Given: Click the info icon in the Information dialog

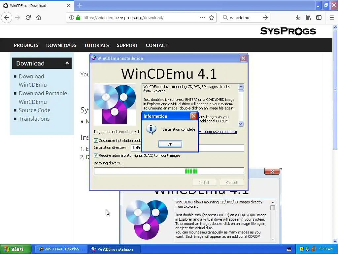Looking at the screenshot, I should pyautogui.click(x=151, y=129).
